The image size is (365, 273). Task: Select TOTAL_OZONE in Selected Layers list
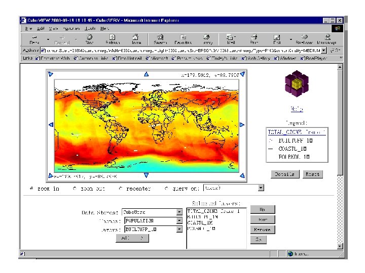click(213, 211)
